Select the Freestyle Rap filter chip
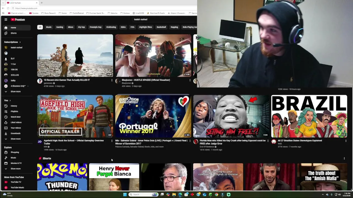The image size is (353, 198). 95,27
